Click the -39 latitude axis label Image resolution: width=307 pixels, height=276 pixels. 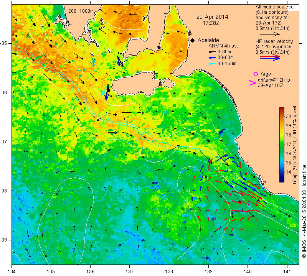[x=3, y=240]
